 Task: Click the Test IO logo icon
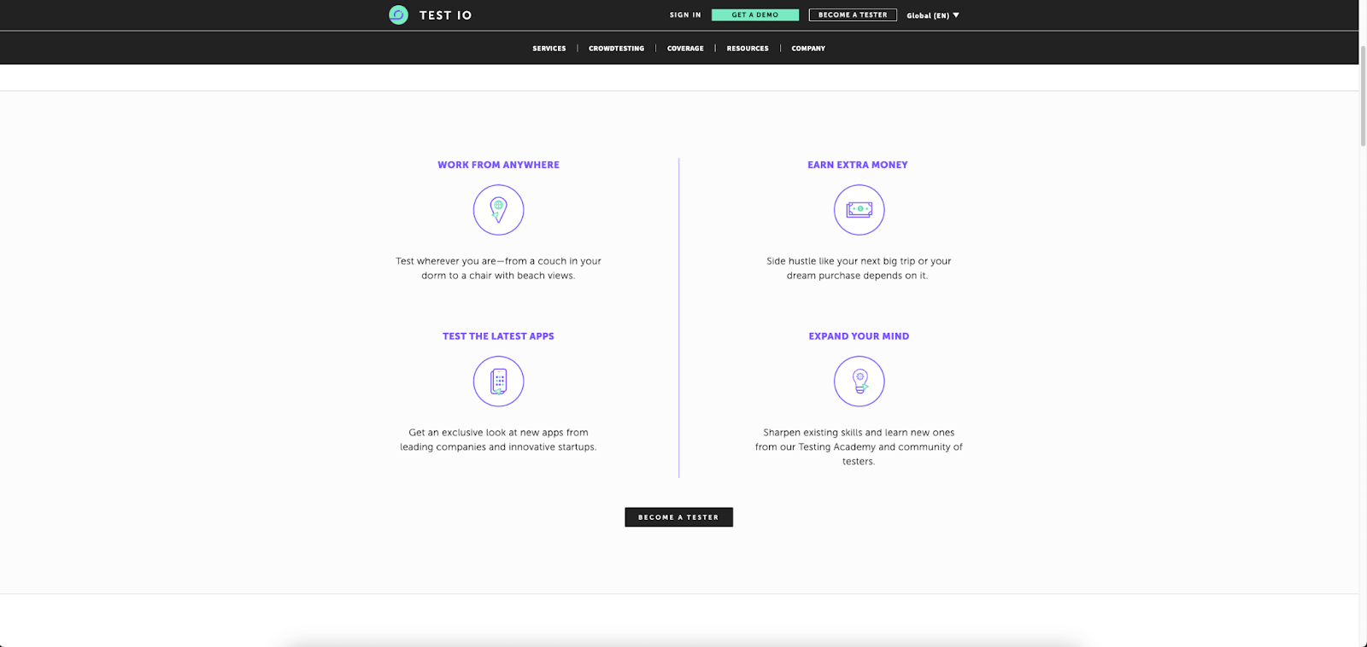398,15
